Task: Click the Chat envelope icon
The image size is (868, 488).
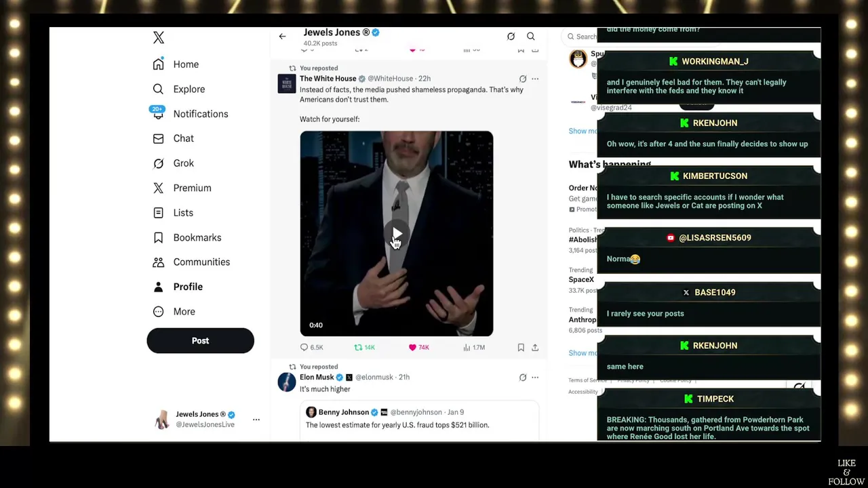Action: pyautogui.click(x=158, y=138)
